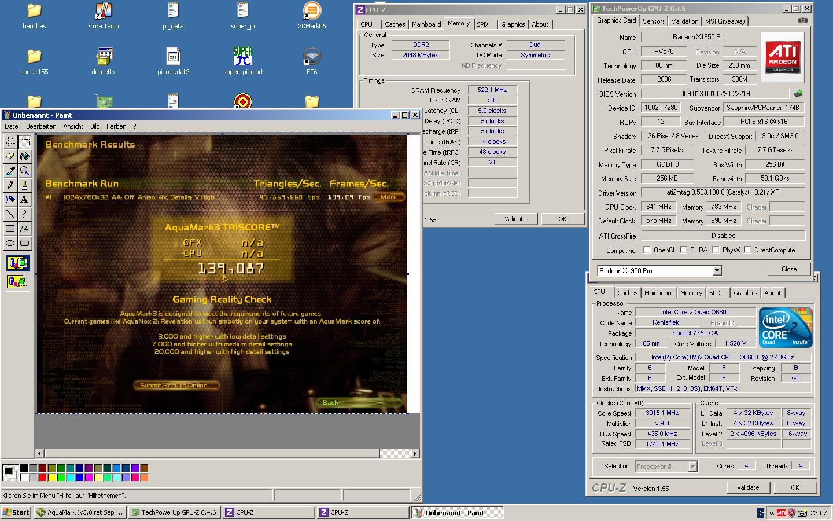833x521 pixels.
Task: Select the Brush tool in Paint
Action: (x=25, y=185)
